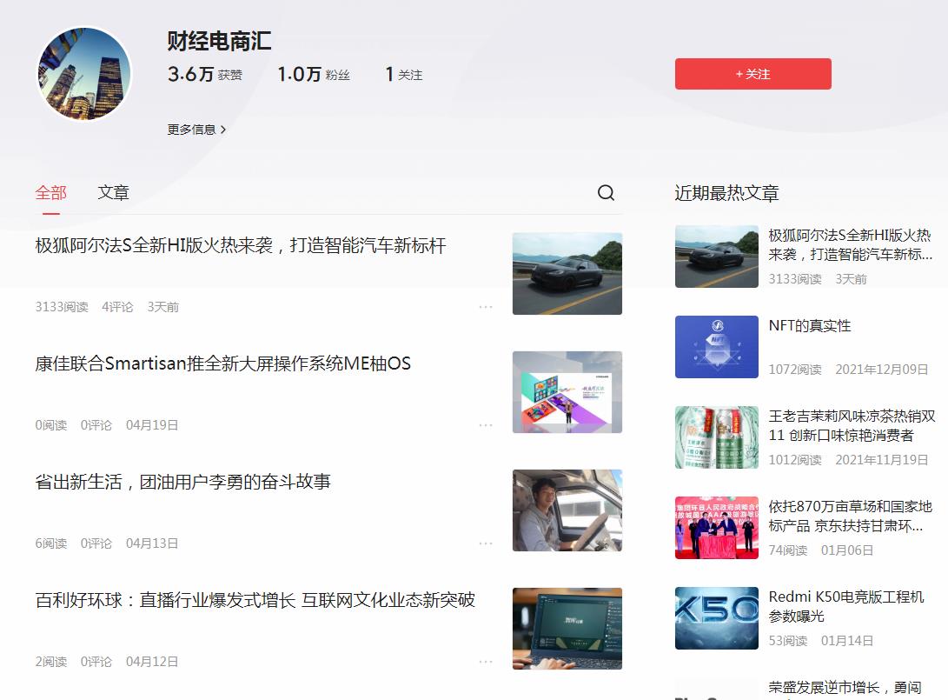Screen dimensions: 948x700
Task: Click the NFT blue sidebar thumbnail
Action: coord(717,347)
